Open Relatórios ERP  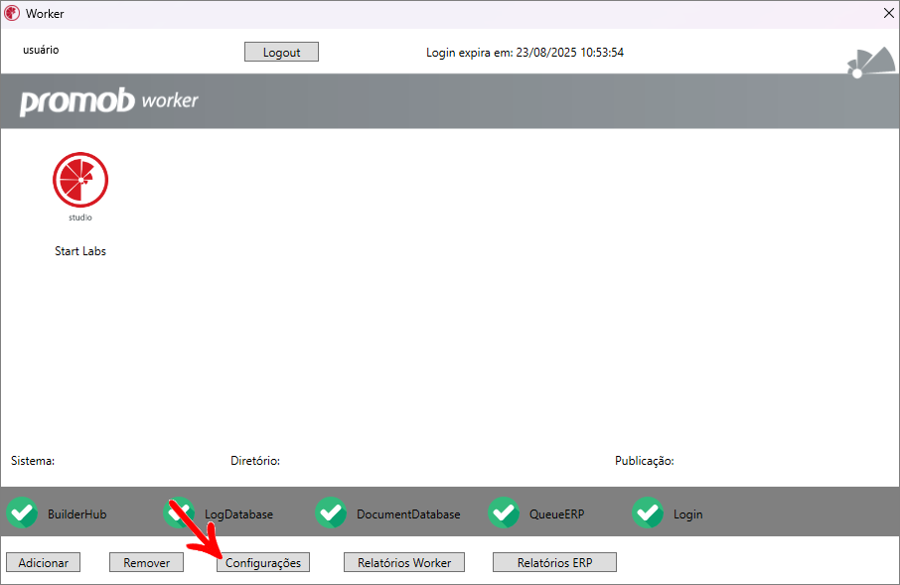[554, 562]
